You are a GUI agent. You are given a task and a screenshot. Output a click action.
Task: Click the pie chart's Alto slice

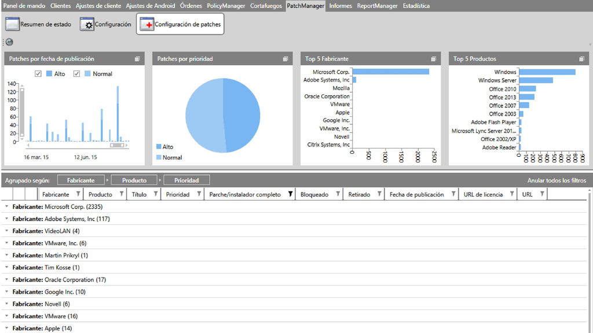click(x=242, y=115)
